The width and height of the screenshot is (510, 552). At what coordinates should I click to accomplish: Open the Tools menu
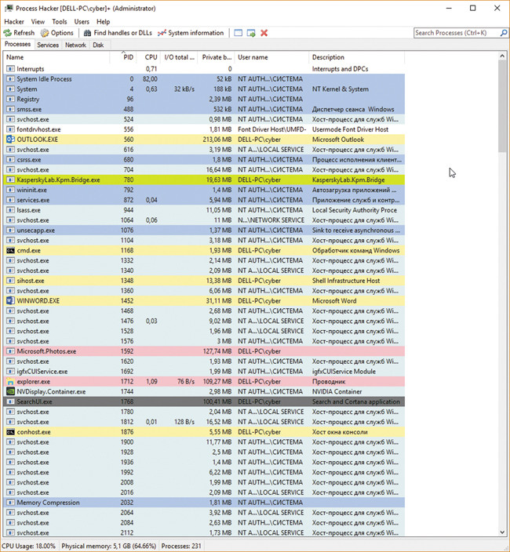60,21
